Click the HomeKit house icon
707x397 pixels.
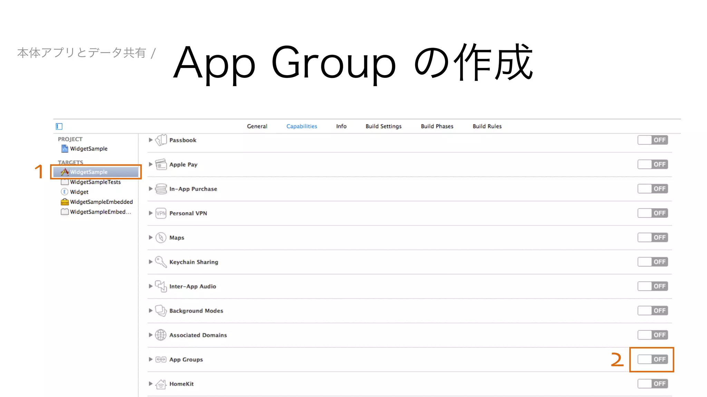161,384
